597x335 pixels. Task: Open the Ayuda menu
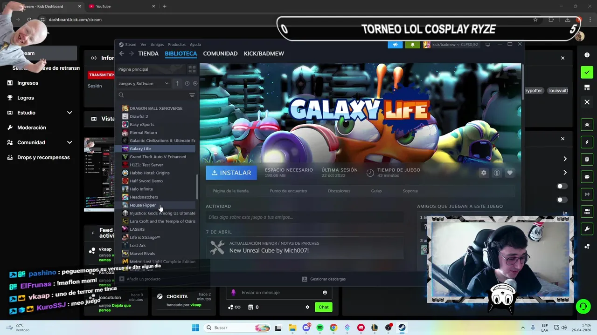195,45
